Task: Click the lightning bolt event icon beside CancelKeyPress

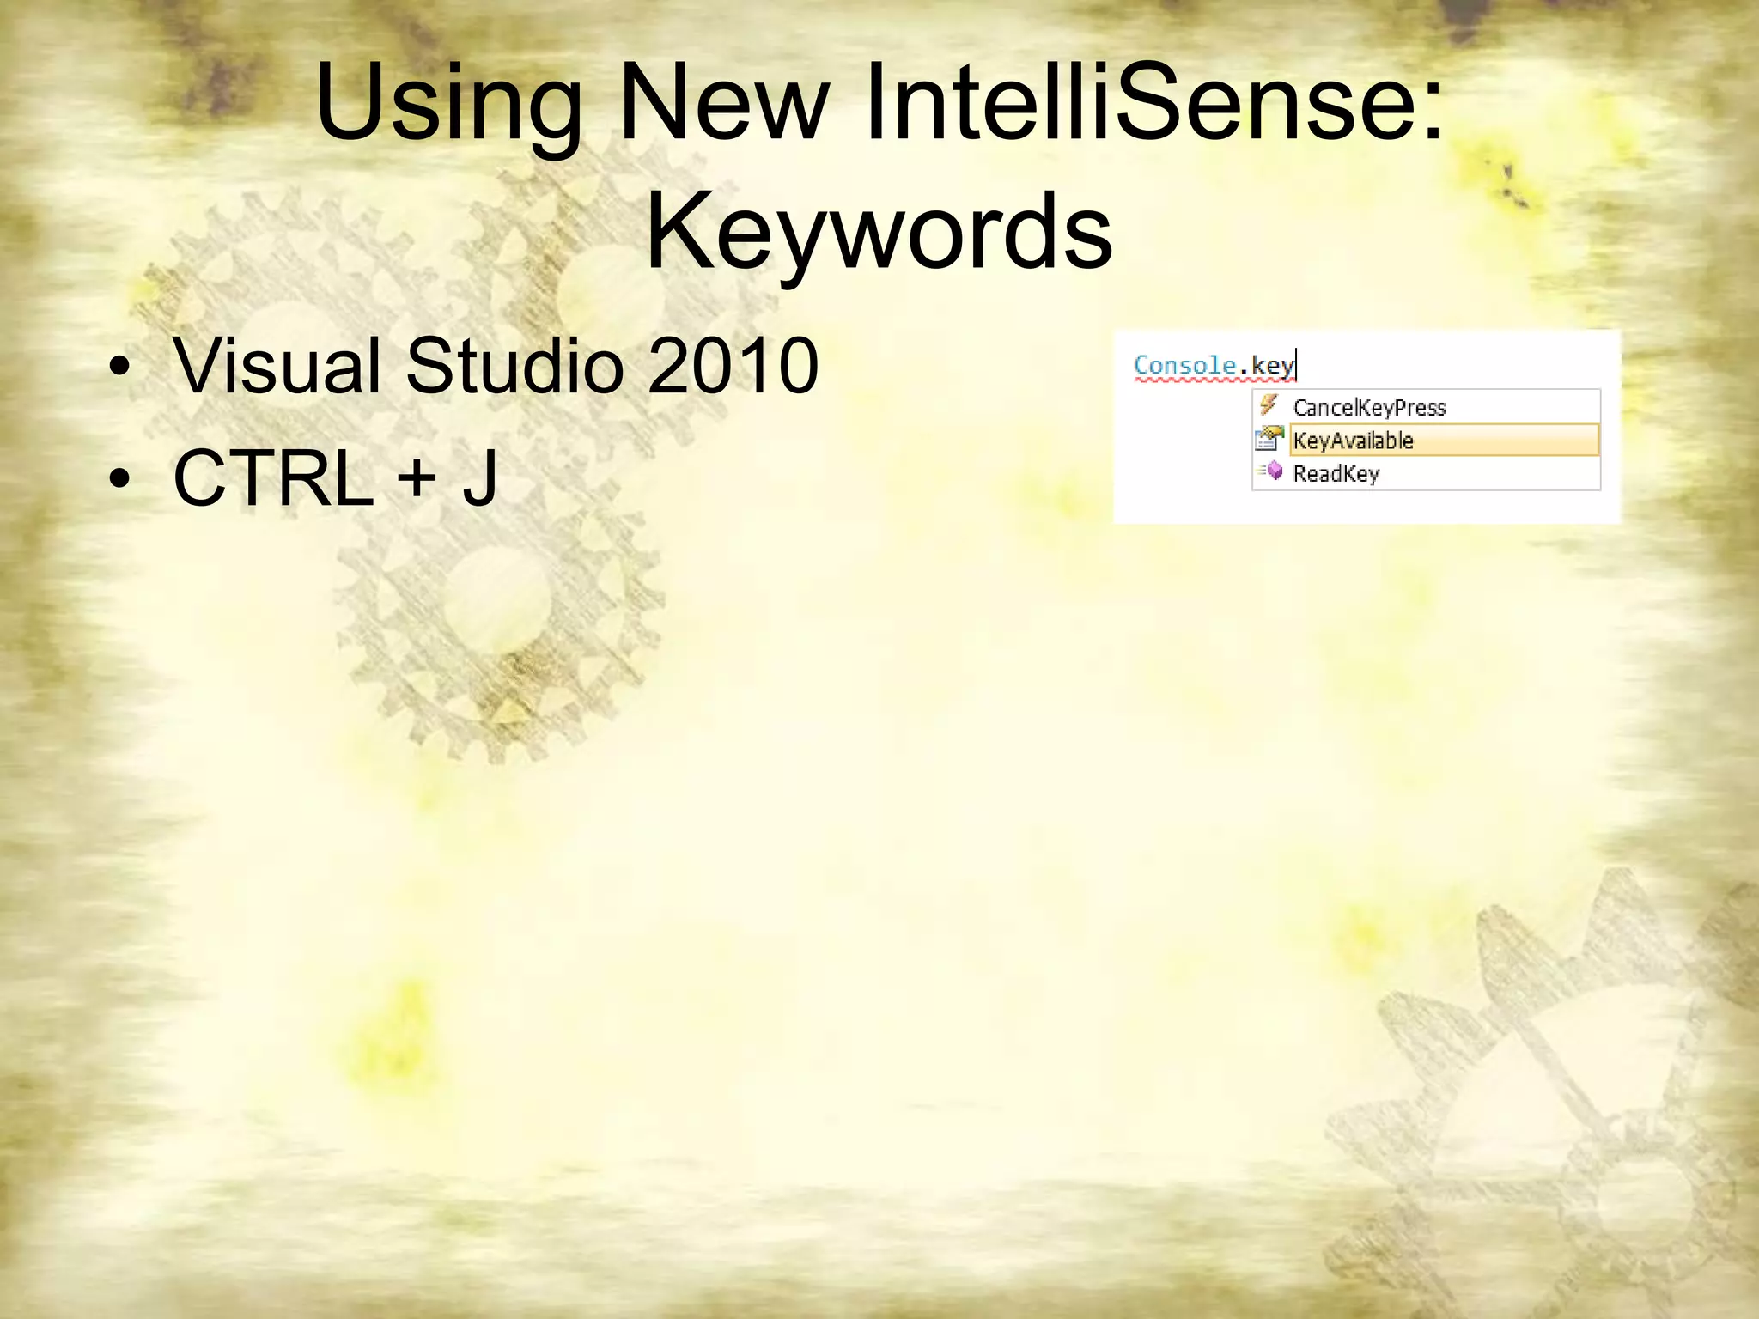Action: 1269,404
